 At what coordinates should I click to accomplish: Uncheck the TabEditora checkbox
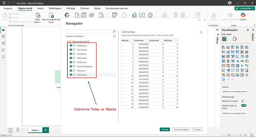point(71,54)
